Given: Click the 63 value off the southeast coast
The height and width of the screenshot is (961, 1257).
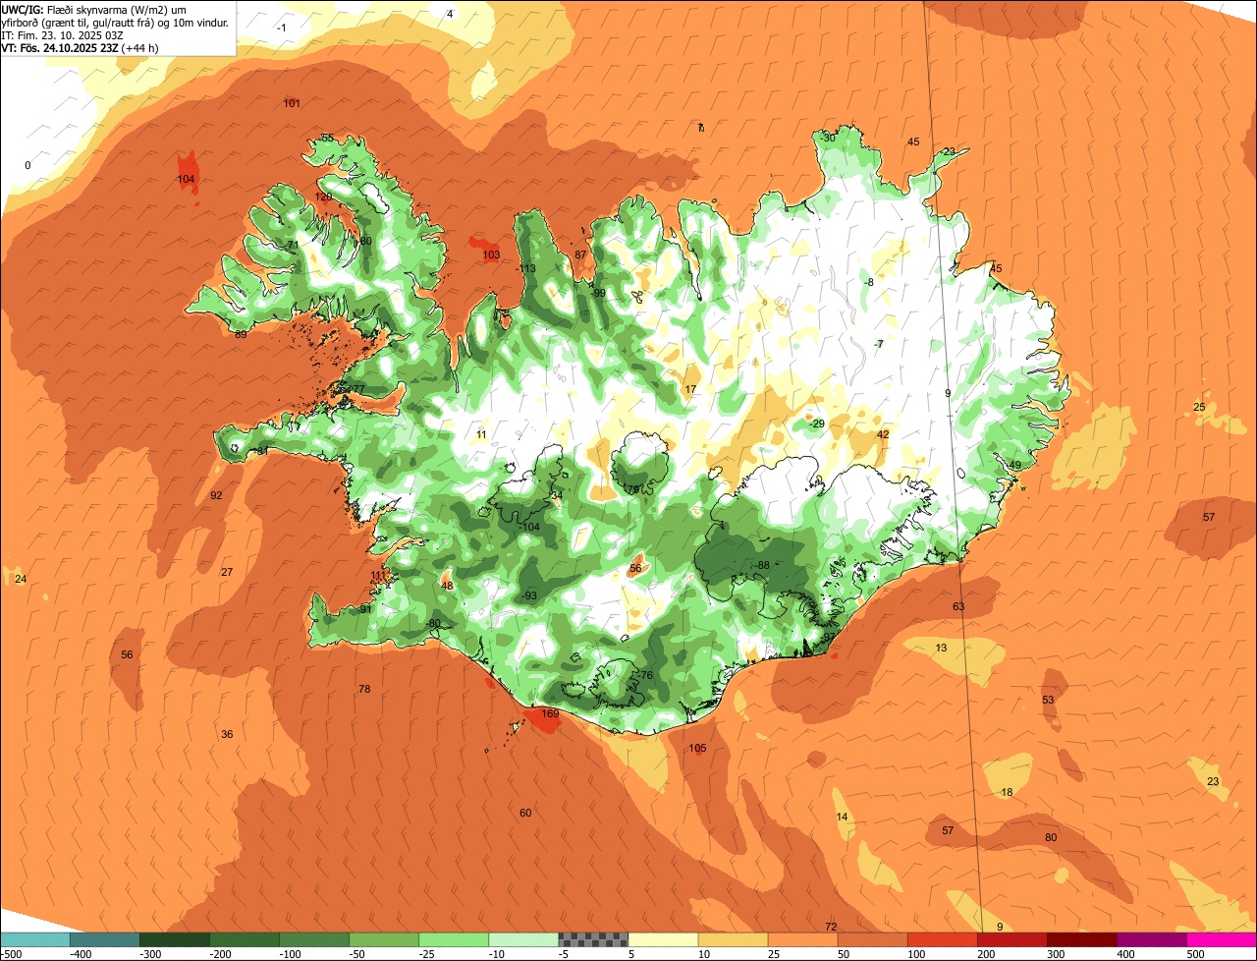Looking at the screenshot, I should pyautogui.click(x=958, y=606).
